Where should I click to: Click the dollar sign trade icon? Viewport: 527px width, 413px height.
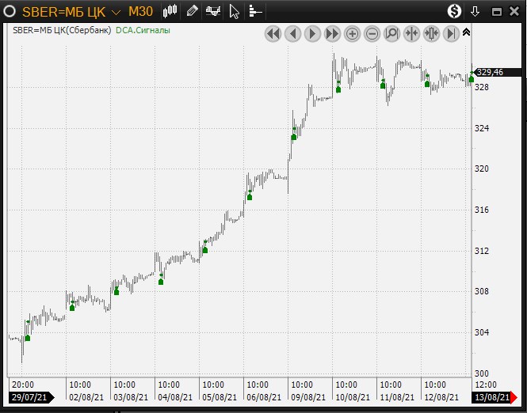pyautogui.click(x=454, y=11)
